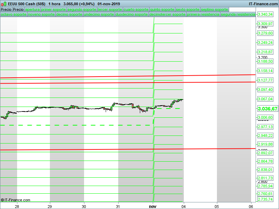Click the 2.838,01 price level tag
279x209 pixels.
[x=265, y=170]
